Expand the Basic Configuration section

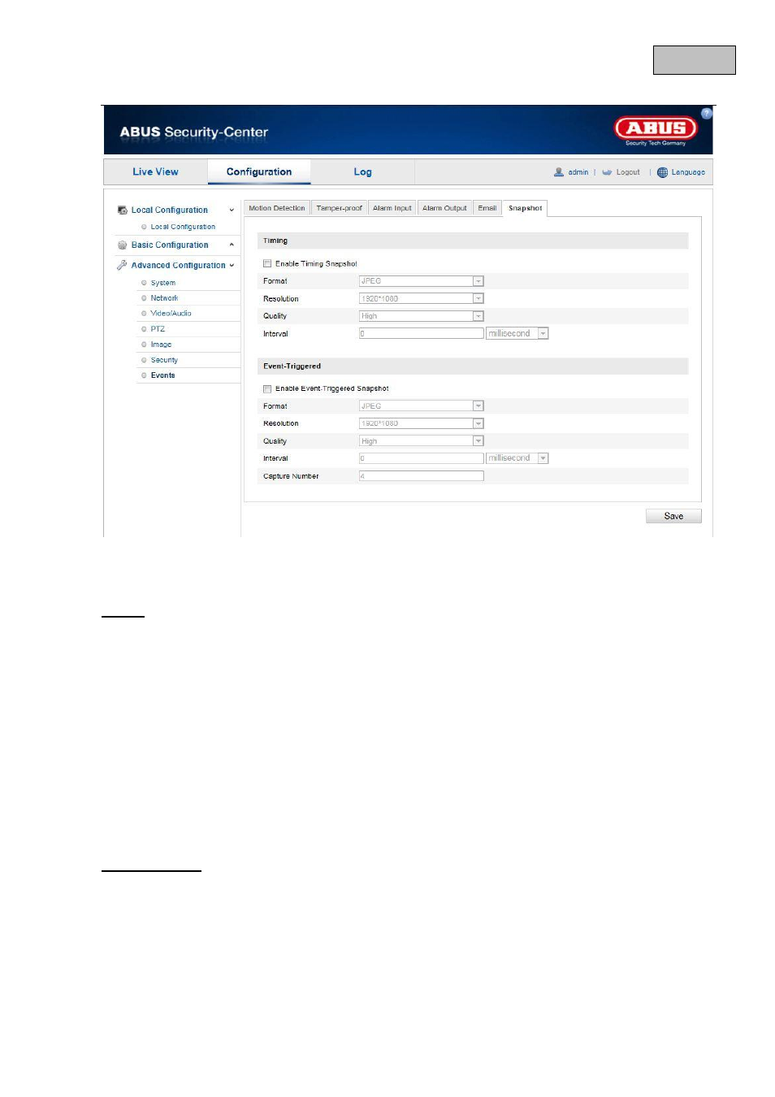[232, 245]
